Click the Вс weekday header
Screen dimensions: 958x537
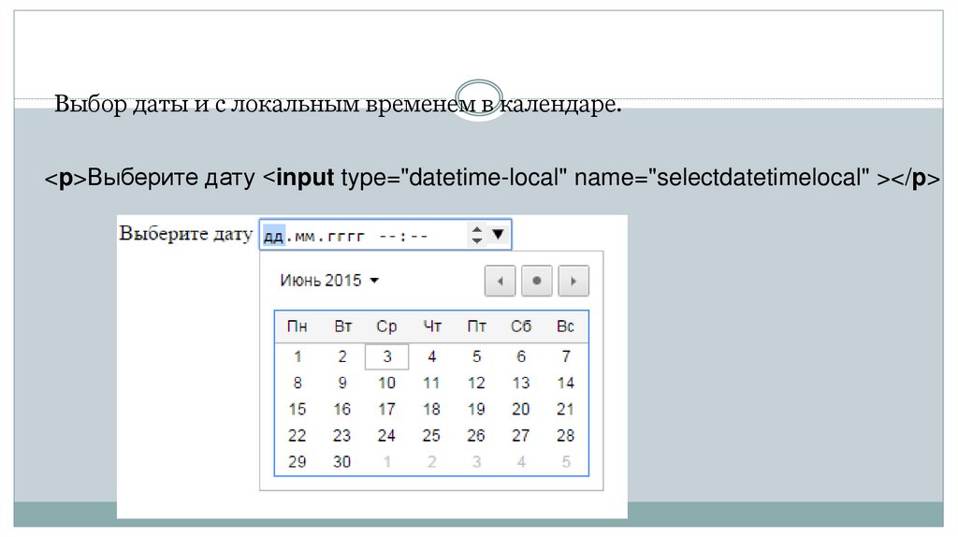[566, 327]
